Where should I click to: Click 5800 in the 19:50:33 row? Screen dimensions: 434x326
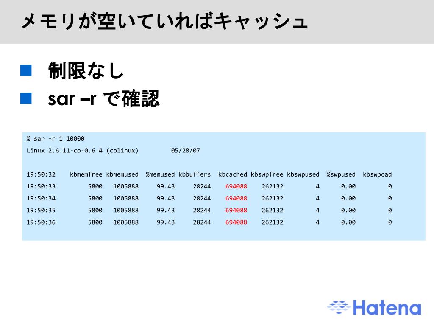[95, 186]
